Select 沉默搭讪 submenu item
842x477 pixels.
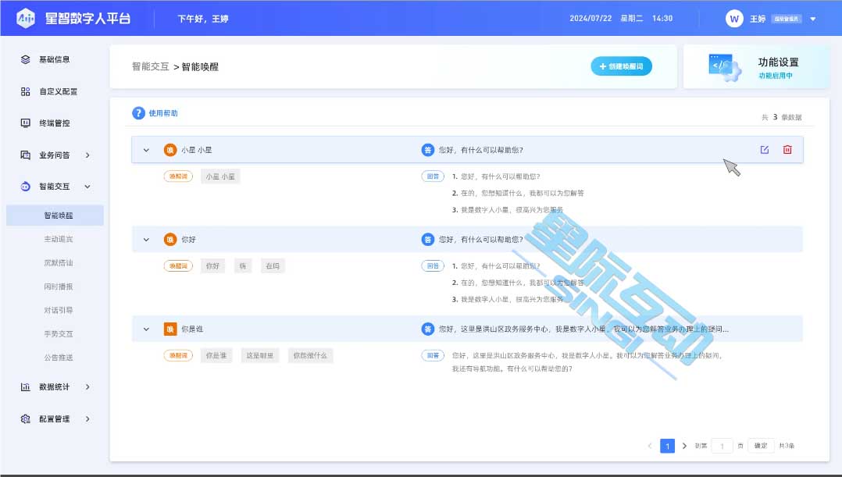(x=59, y=263)
